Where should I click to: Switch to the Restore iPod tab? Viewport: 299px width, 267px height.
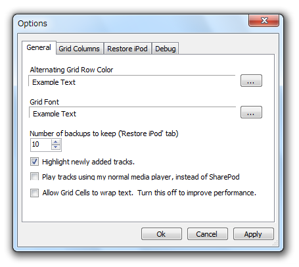pyautogui.click(x=127, y=49)
